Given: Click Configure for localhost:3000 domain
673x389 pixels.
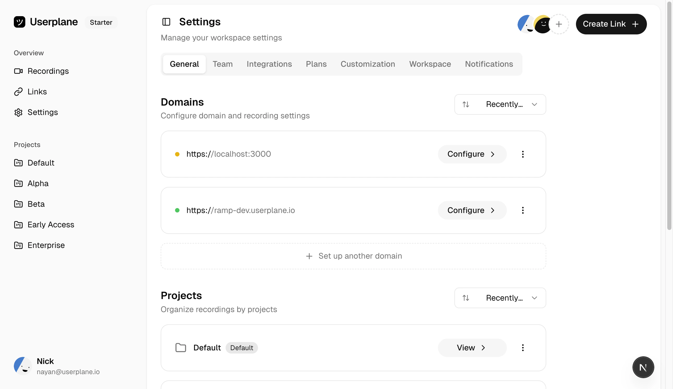Looking at the screenshot, I should click(x=472, y=154).
